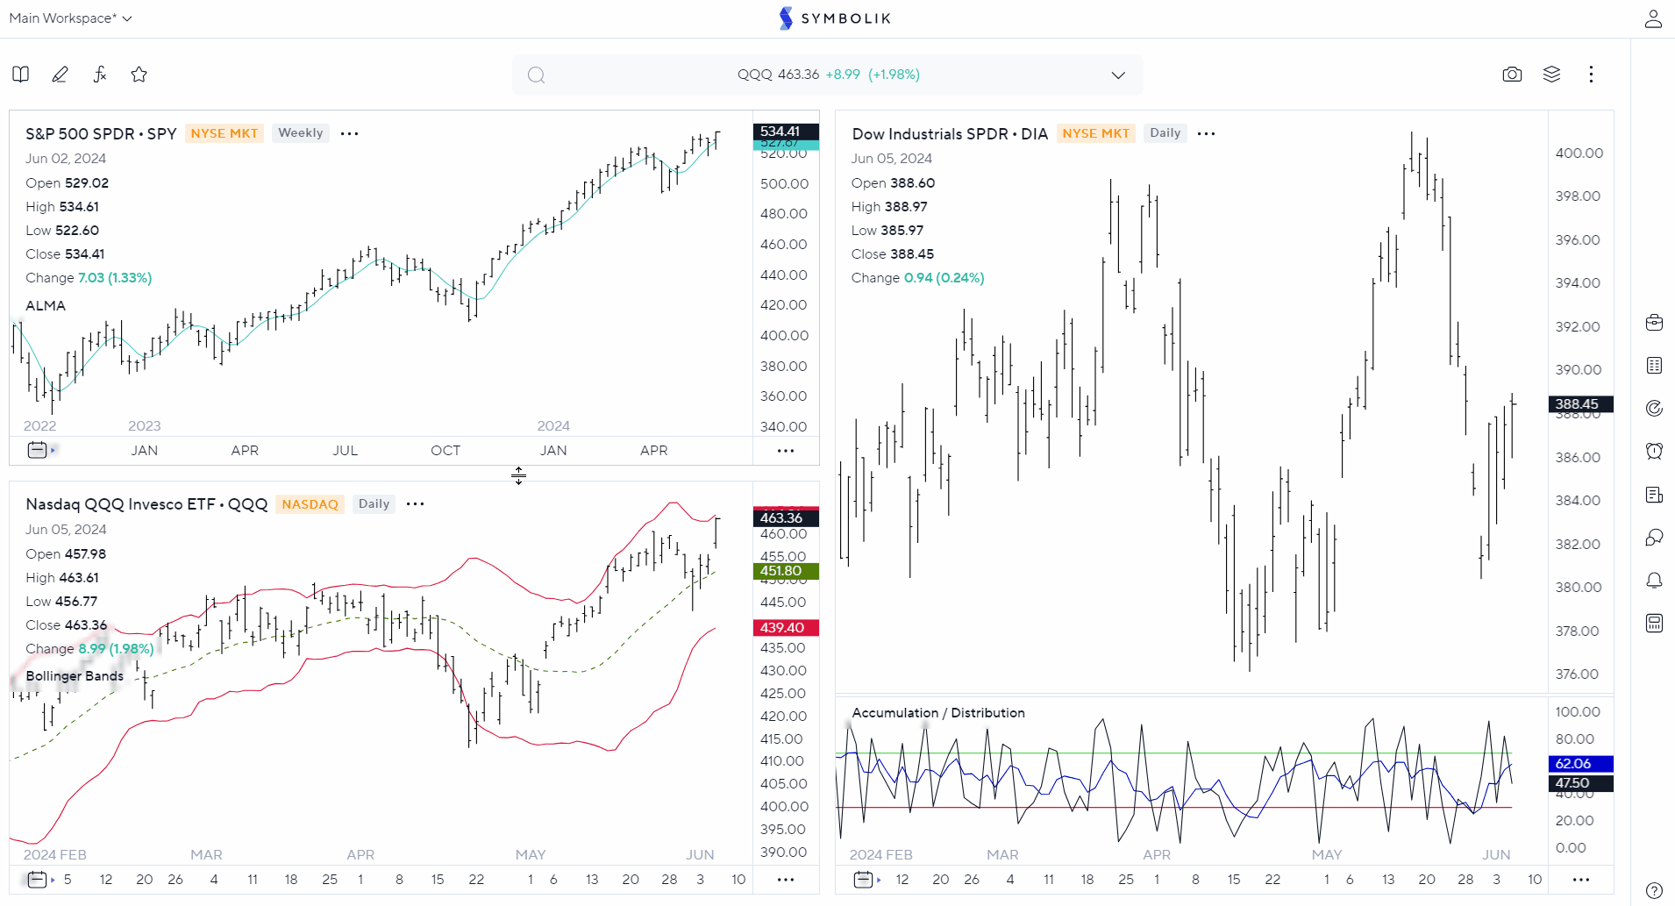Select the ALMA indicator label
The height and width of the screenshot is (906, 1675).
tap(46, 306)
